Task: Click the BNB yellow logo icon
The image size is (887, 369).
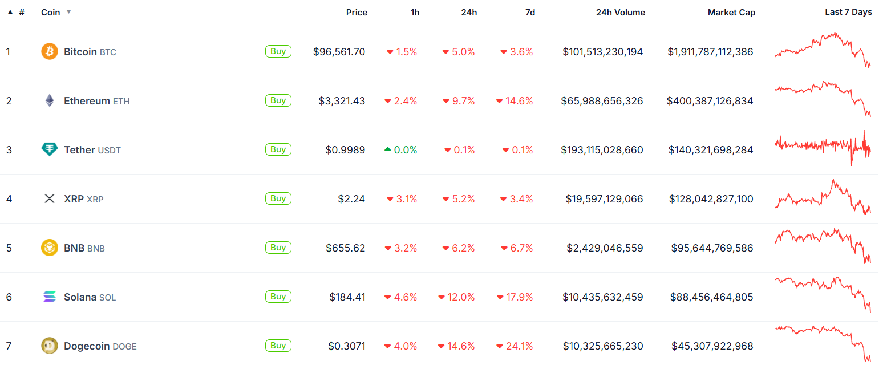Action: tap(50, 248)
